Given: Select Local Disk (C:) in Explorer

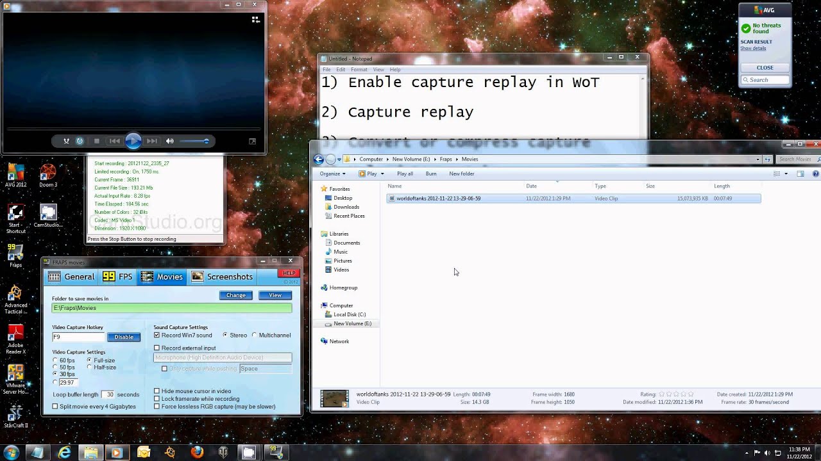Looking at the screenshot, I should [344, 314].
